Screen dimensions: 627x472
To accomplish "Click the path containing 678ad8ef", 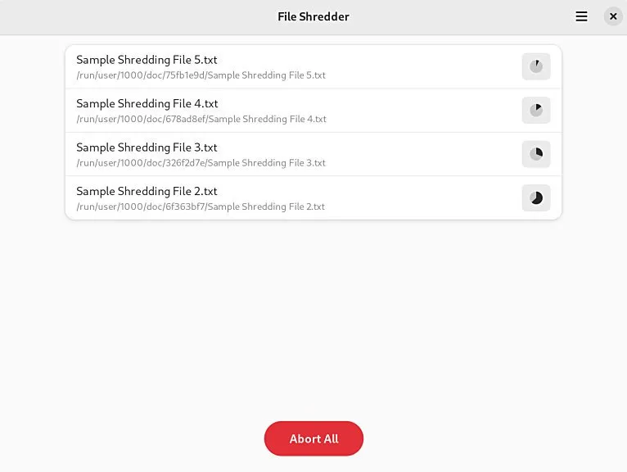I will pos(201,119).
